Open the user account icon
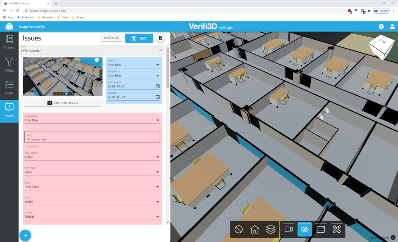398x242 pixels. [392, 27]
